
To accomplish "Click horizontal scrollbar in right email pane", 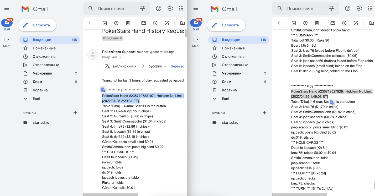I will [300, 194].
